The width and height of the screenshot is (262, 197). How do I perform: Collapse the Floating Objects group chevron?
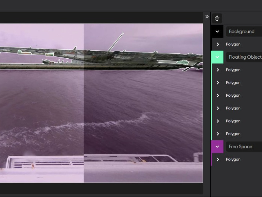pyautogui.click(x=217, y=57)
